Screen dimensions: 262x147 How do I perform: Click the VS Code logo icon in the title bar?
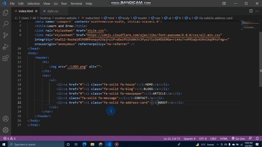[x=4, y=3]
